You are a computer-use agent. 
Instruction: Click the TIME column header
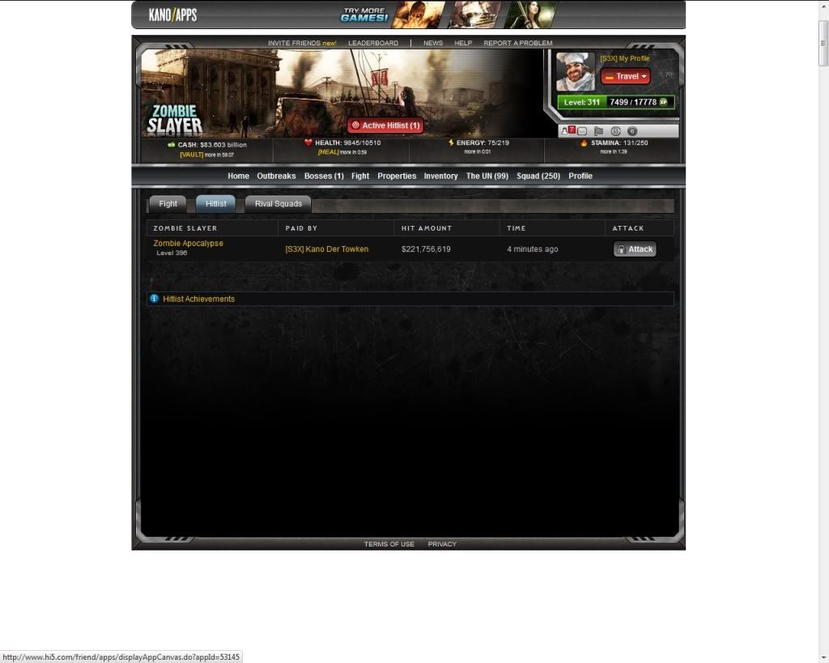516,228
